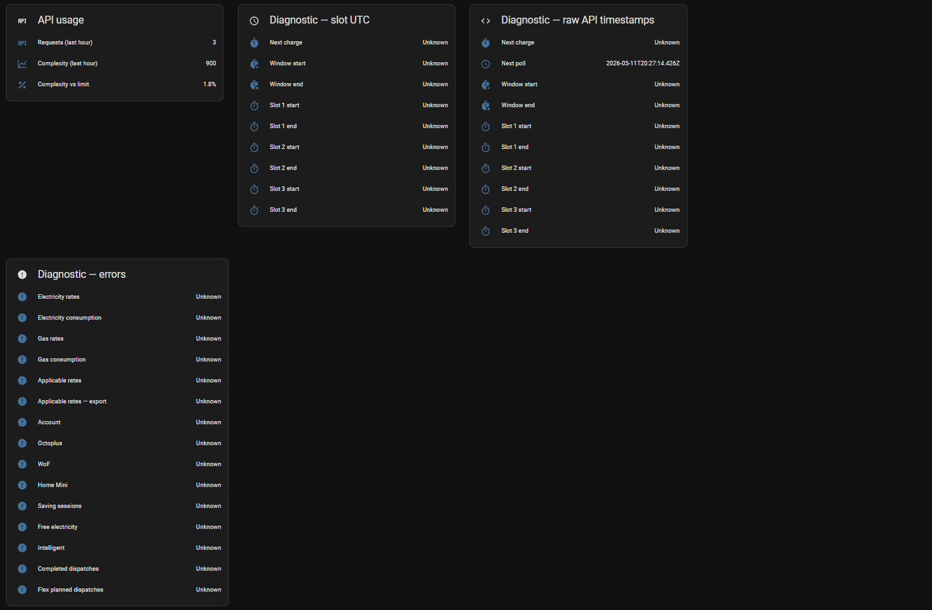
Task: Click the icon for slot UTC Window end
Action: [254, 84]
